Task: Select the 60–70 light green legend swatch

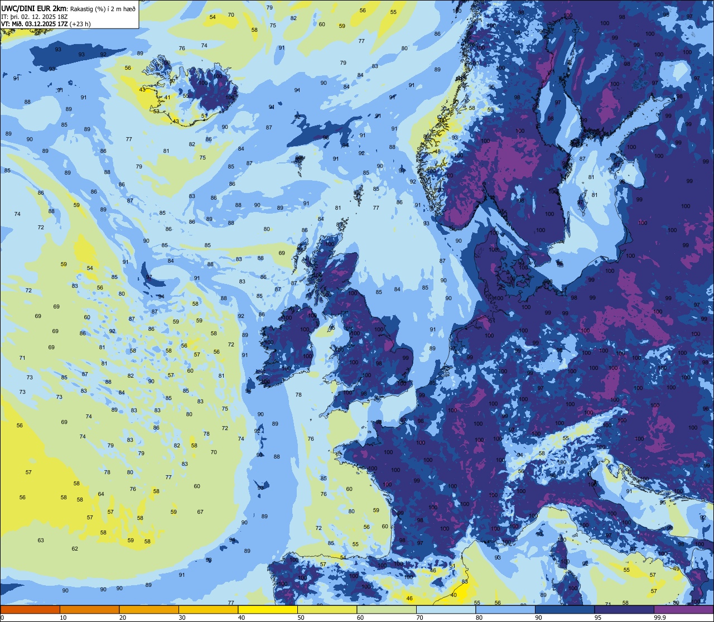Action: 387,610
